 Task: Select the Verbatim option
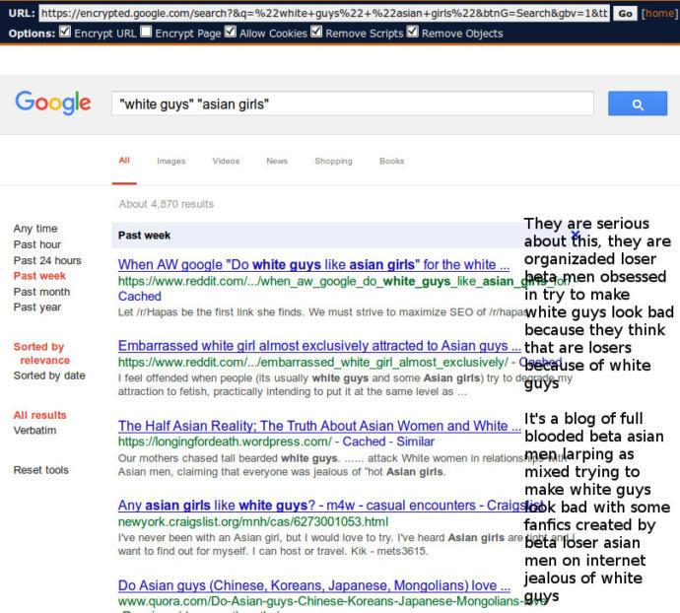click(x=34, y=431)
